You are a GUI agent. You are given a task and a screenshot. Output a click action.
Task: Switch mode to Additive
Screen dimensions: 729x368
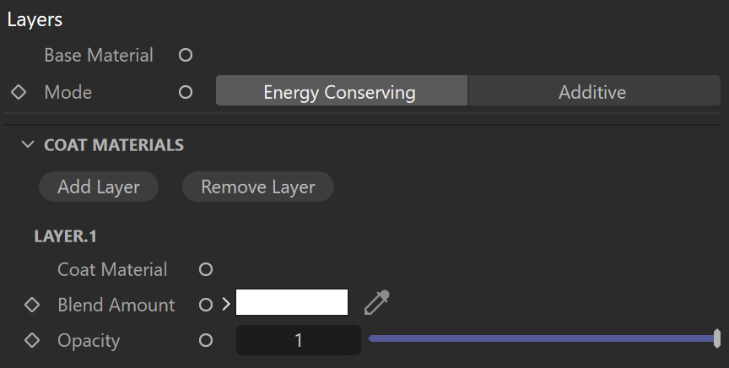594,92
